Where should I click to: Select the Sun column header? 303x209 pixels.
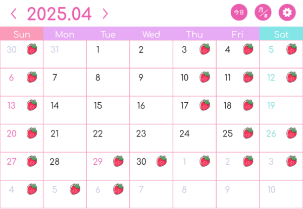(x=22, y=34)
